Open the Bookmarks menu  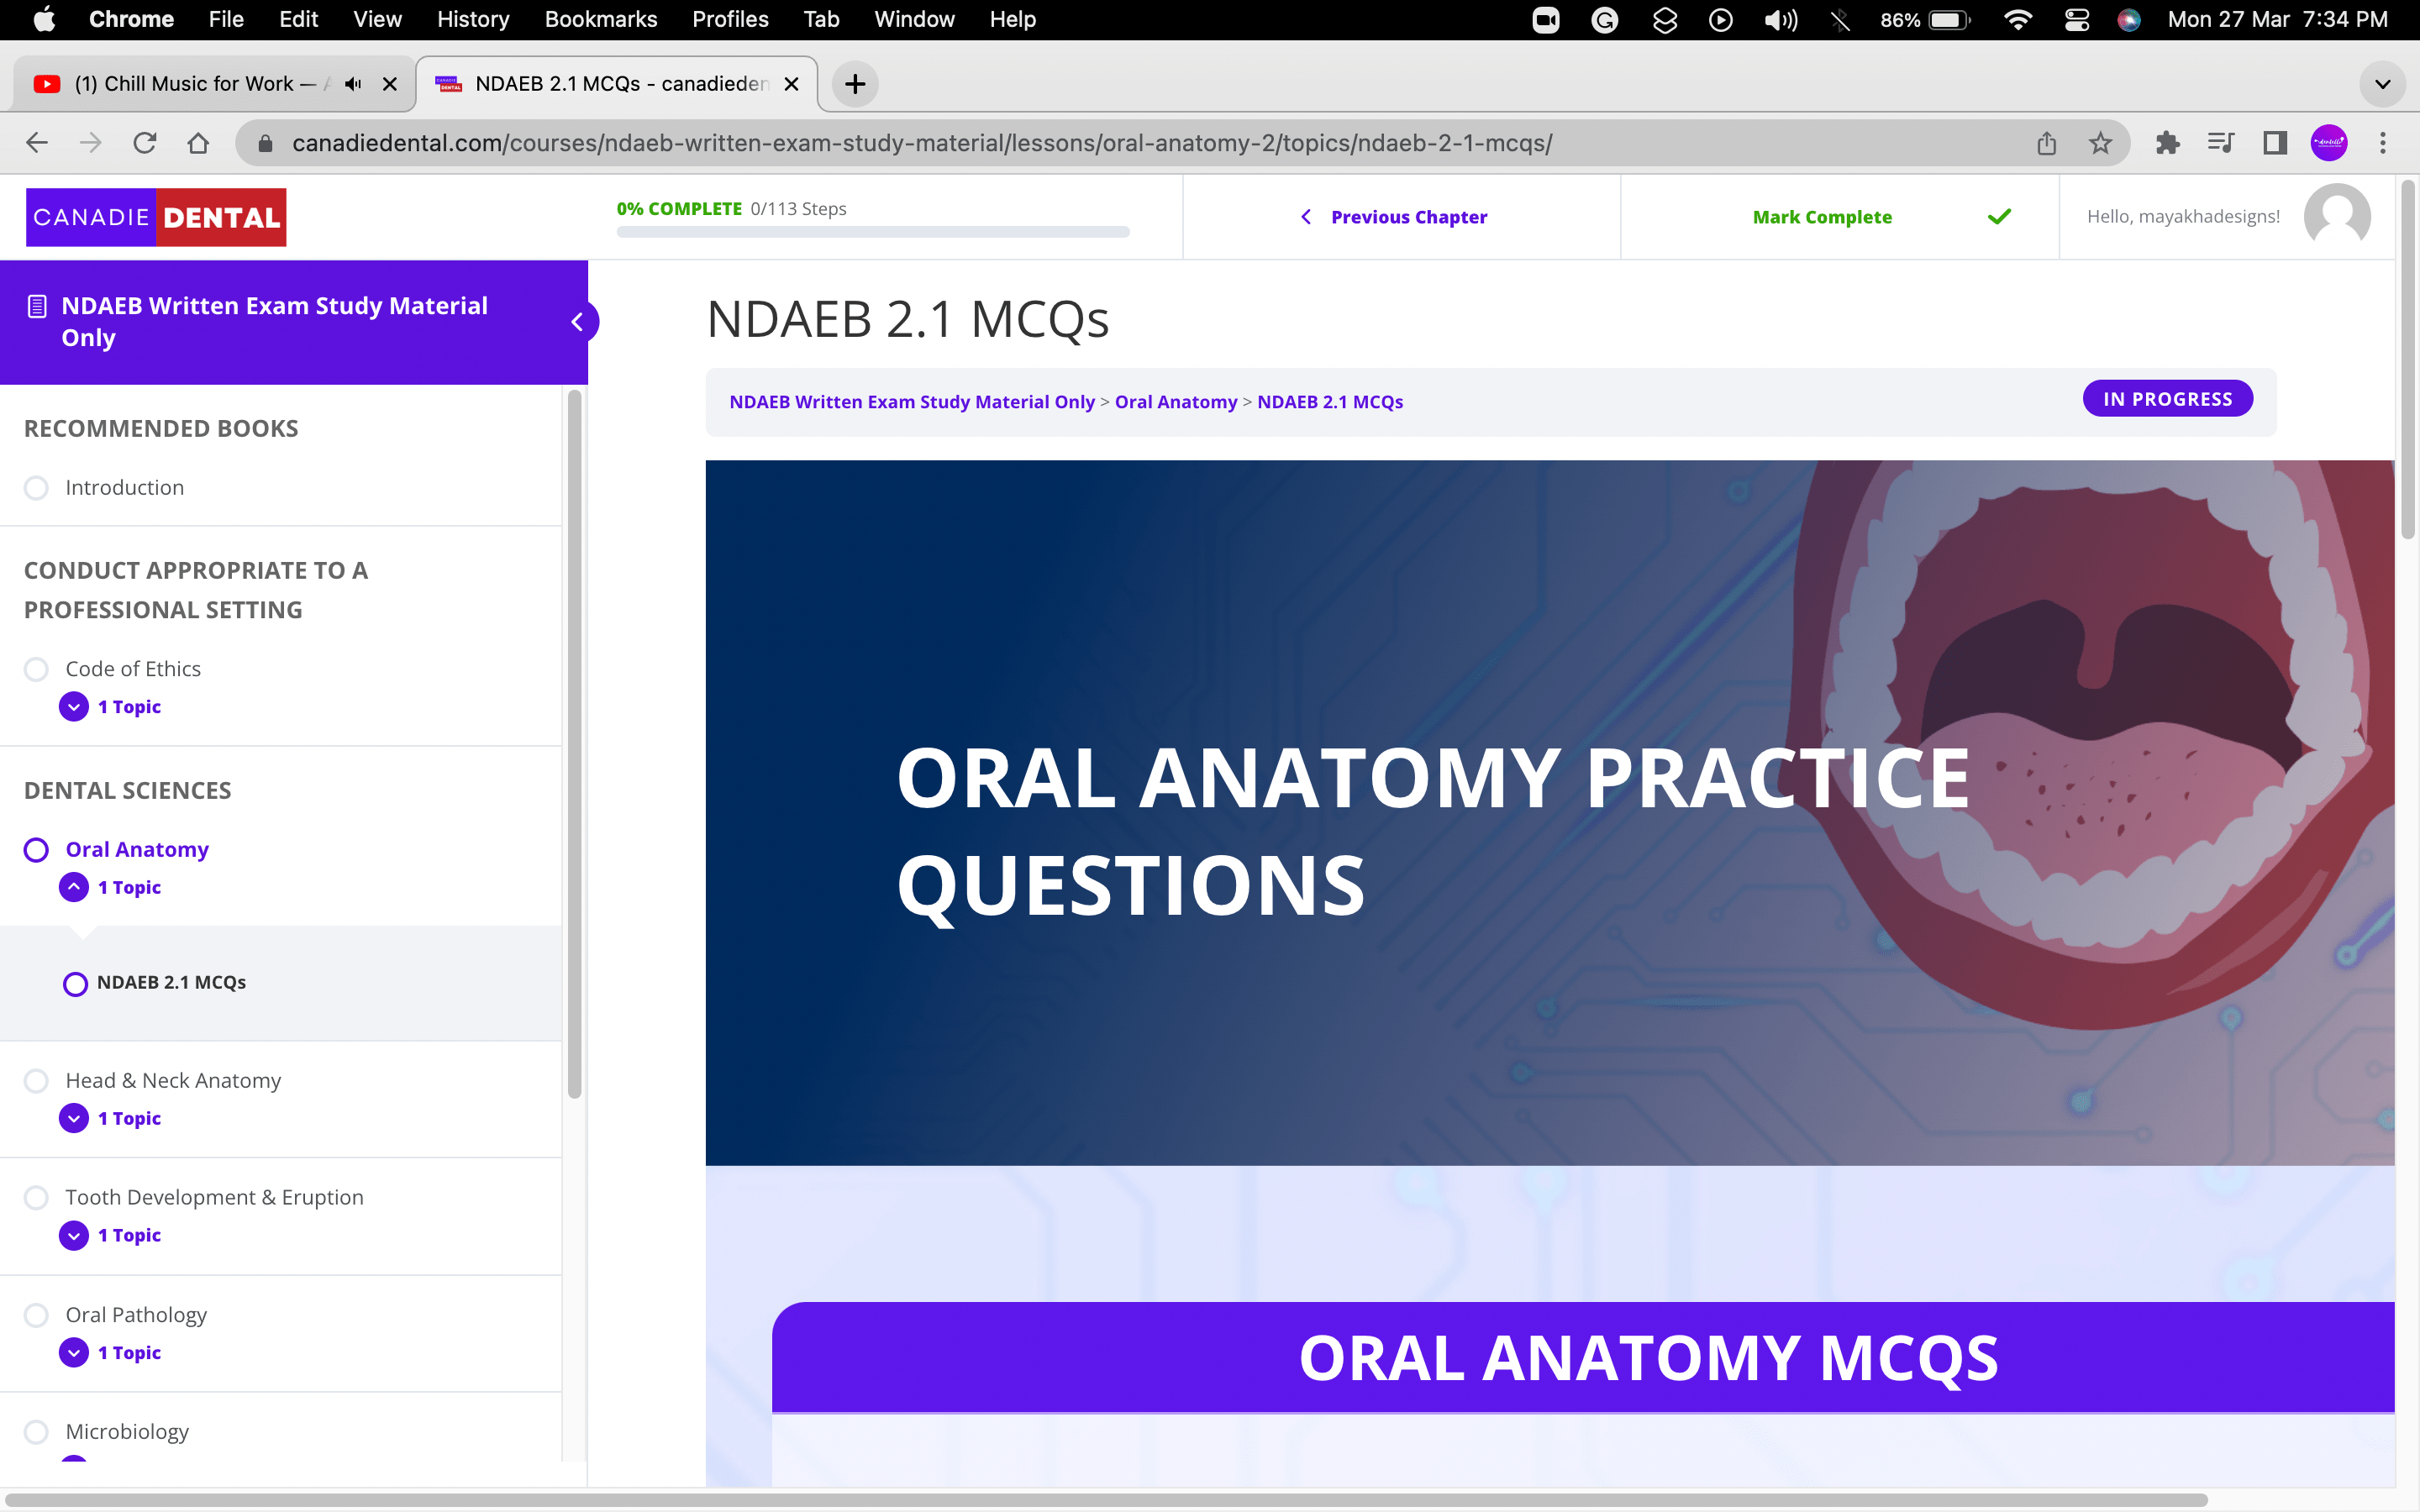click(x=600, y=19)
